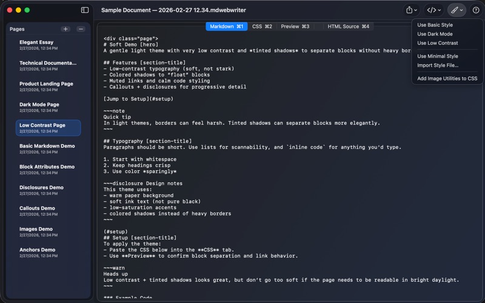This screenshot has height=303, width=485.
Task: Select the Technical Documentation page
Action: click(48, 65)
